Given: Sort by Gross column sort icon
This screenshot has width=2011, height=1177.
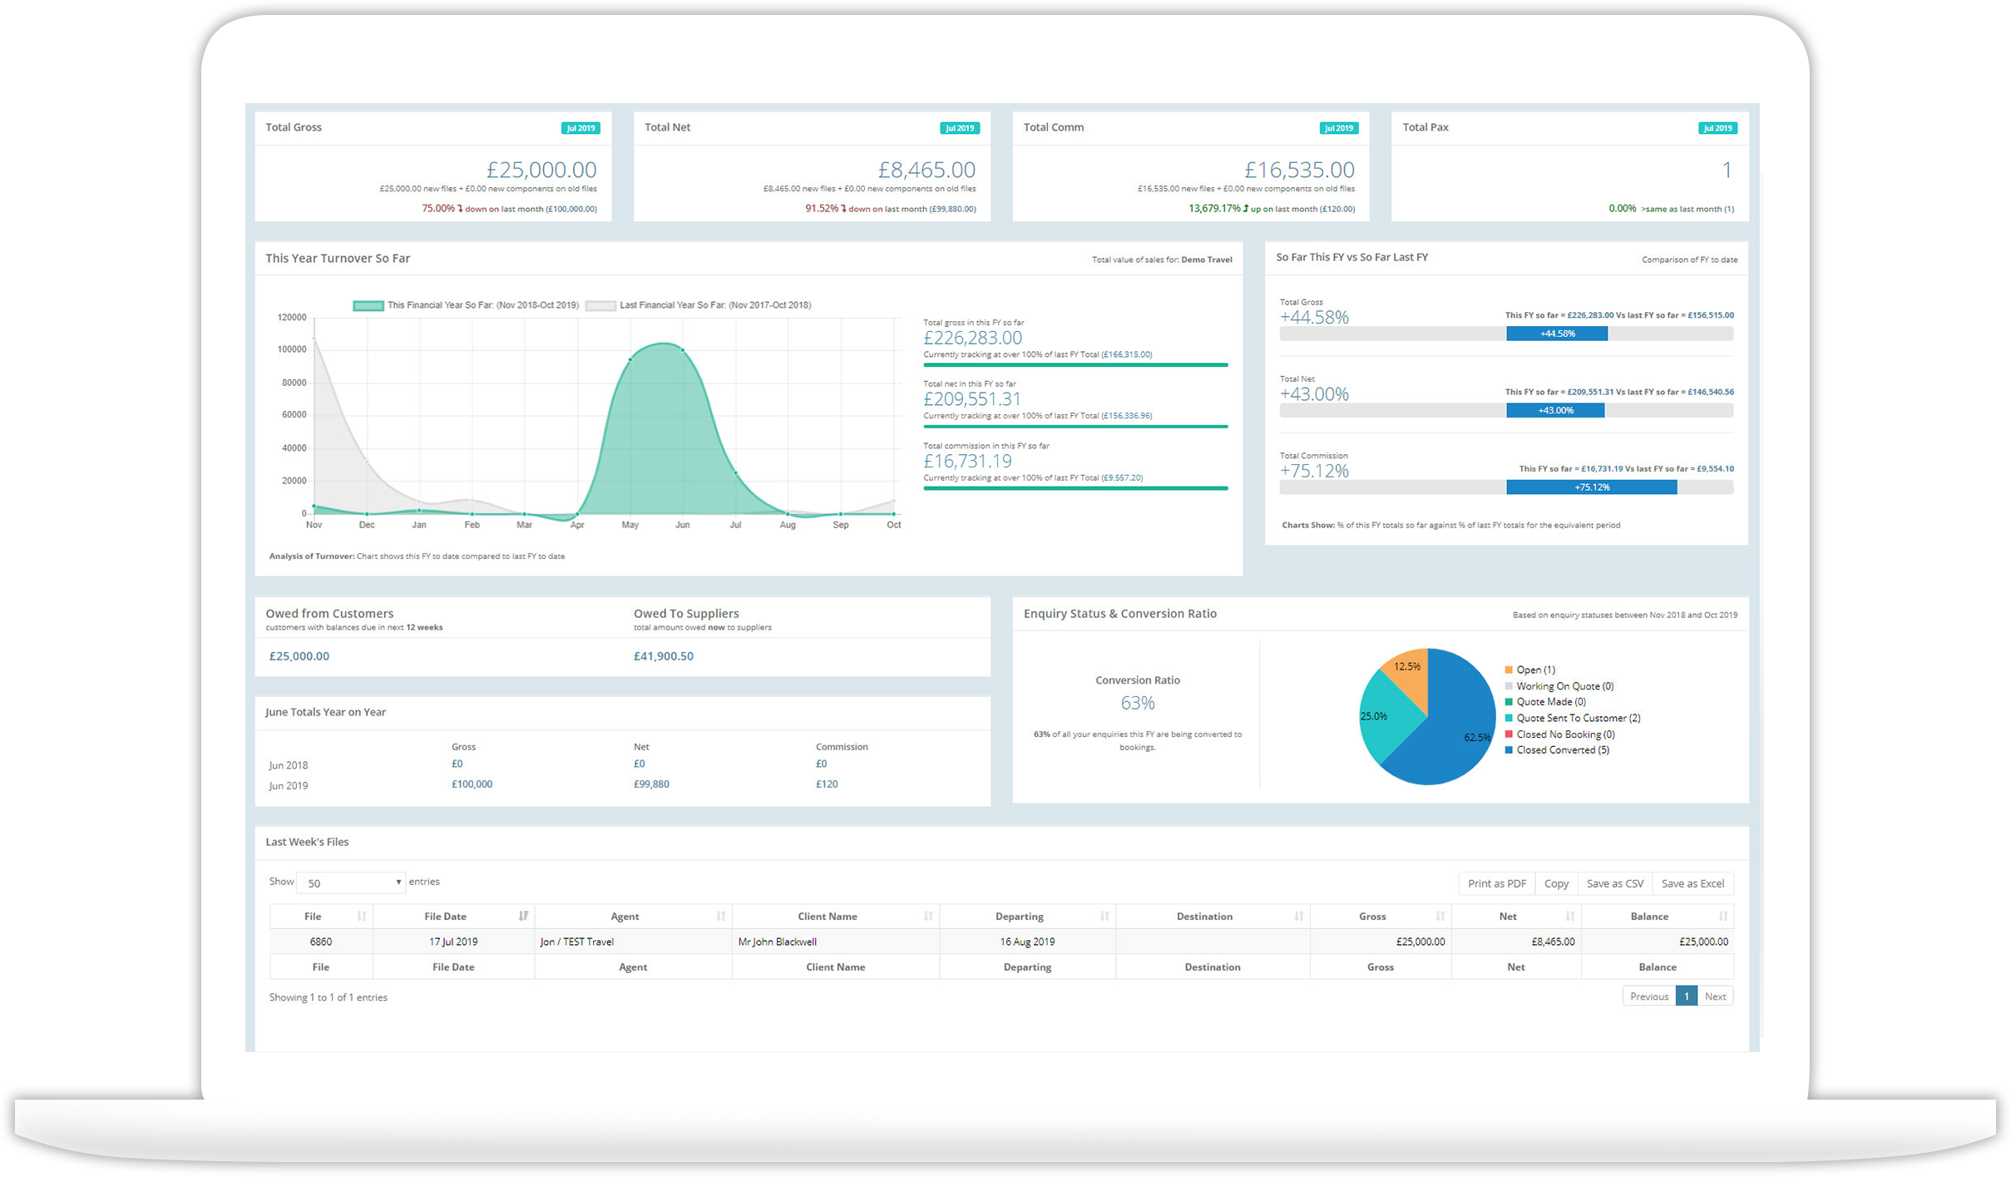Looking at the screenshot, I should click(x=1440, y=916).
